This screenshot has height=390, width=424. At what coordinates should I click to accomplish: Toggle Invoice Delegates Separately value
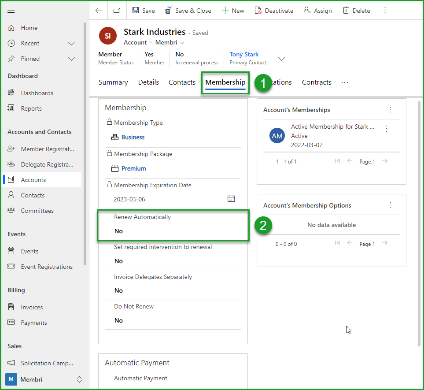(119, 290)
